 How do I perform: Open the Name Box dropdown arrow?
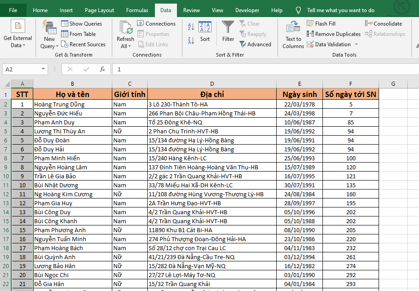click(x=44, y=69)
